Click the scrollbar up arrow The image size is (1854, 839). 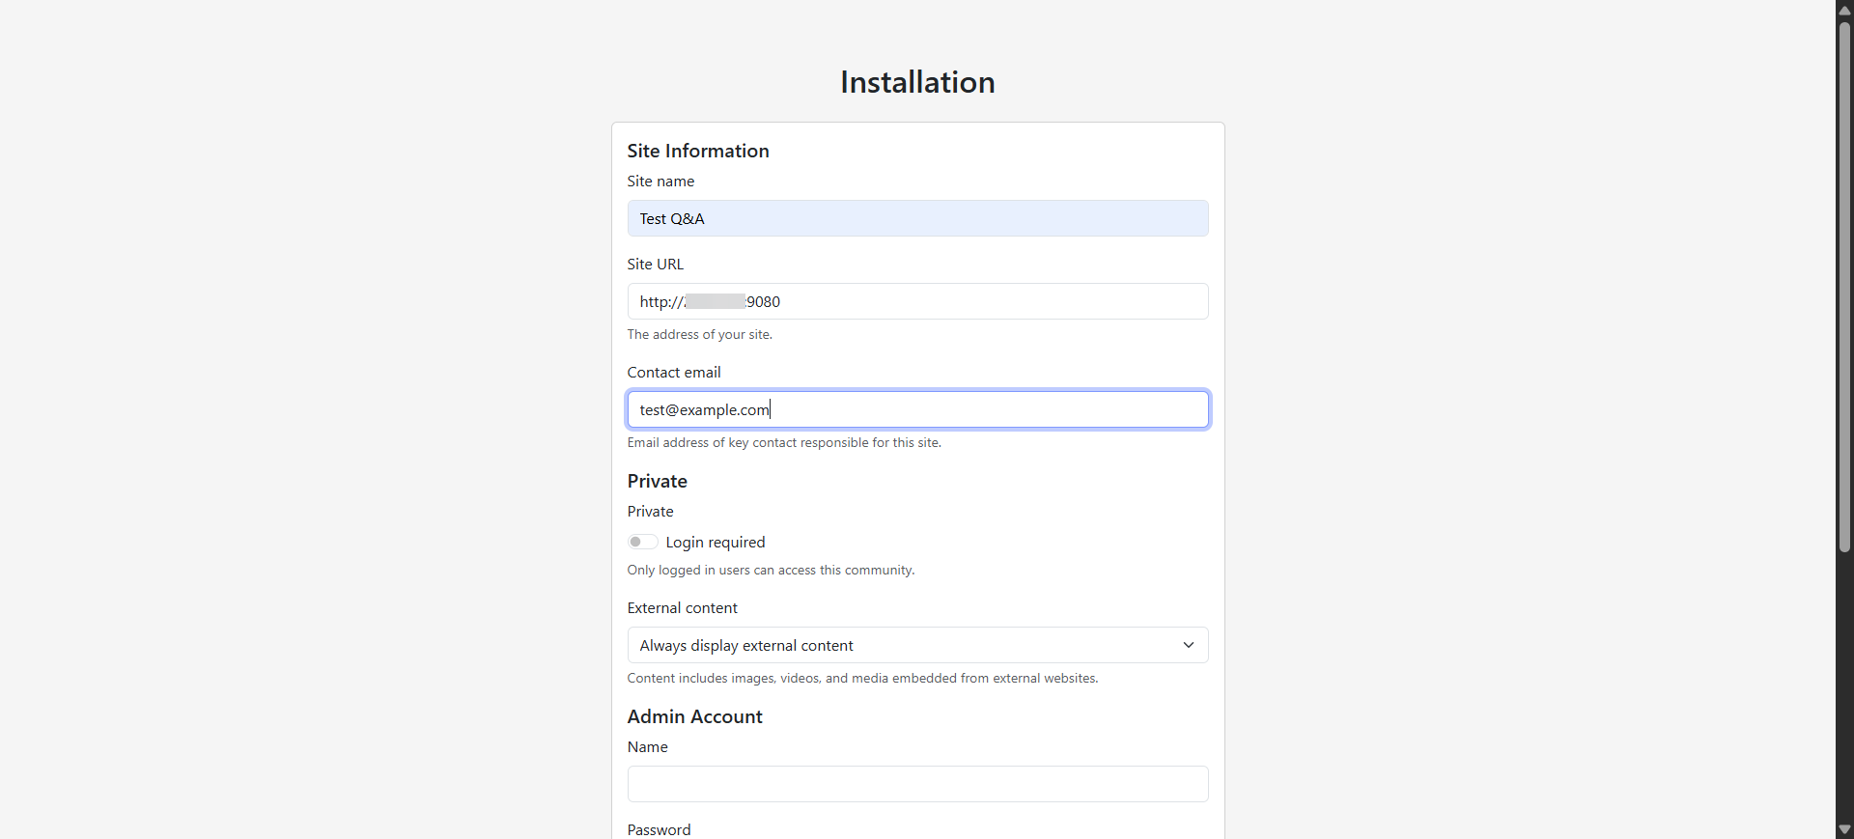click(1844, 10)
